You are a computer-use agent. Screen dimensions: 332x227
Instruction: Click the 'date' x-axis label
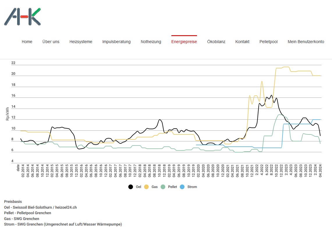[x=18, y=168]
